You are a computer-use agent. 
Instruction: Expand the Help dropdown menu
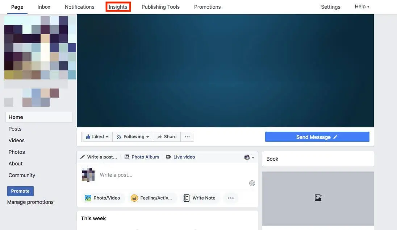point(362,7)
